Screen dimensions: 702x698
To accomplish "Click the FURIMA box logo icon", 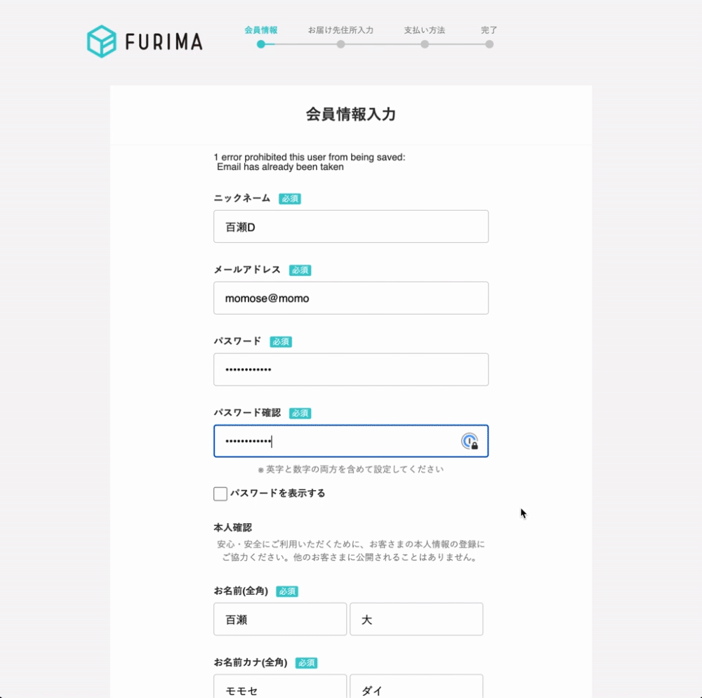I will 101,41.
